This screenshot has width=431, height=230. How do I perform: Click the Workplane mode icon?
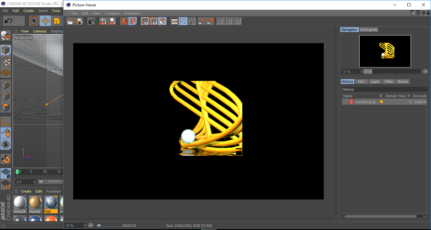point(5,73)
